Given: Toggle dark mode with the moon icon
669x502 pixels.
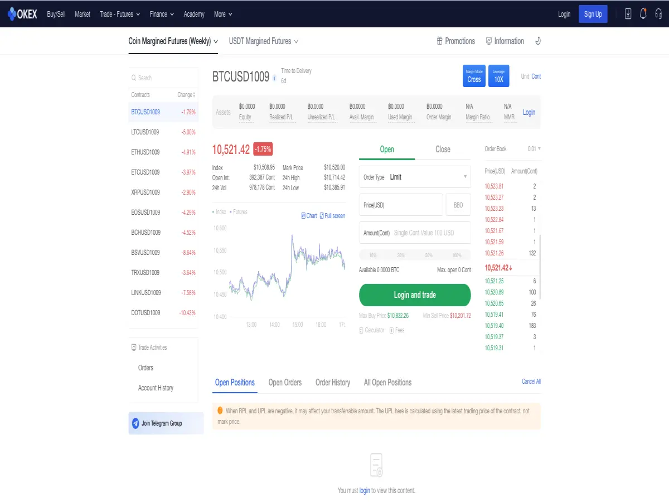Looking at the screenshot, I should tap(537, 41).
